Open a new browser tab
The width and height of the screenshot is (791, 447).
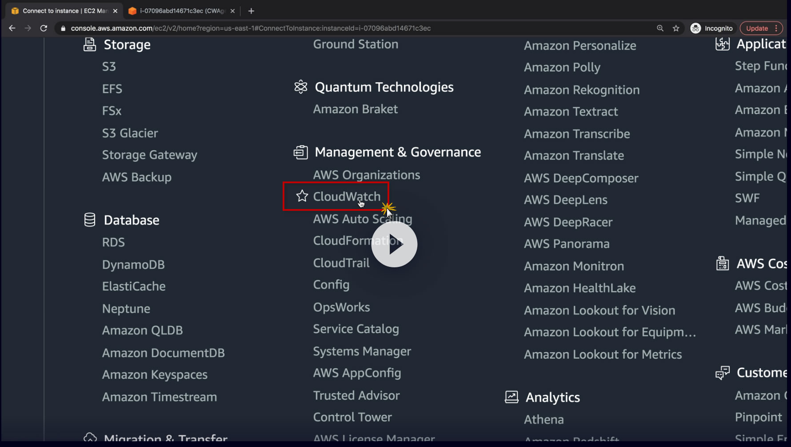[251, 11]
